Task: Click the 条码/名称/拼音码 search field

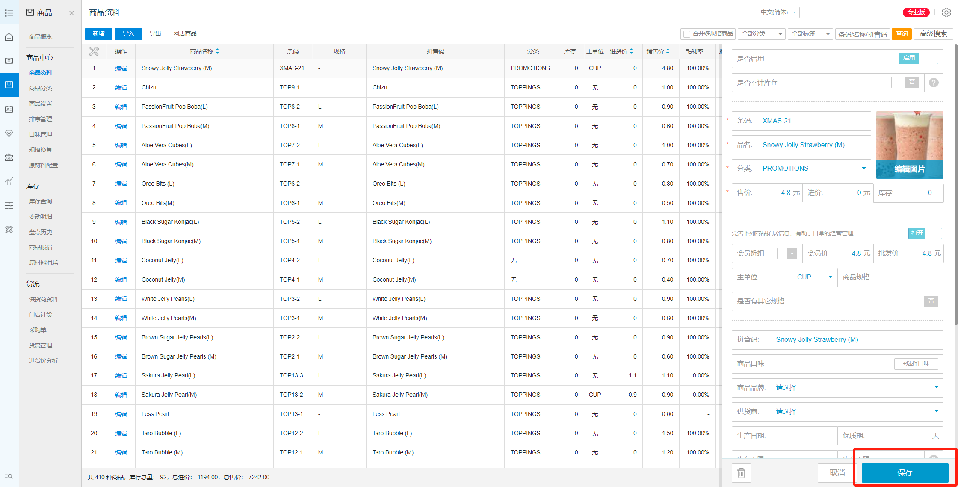Action: coord(862,34)
